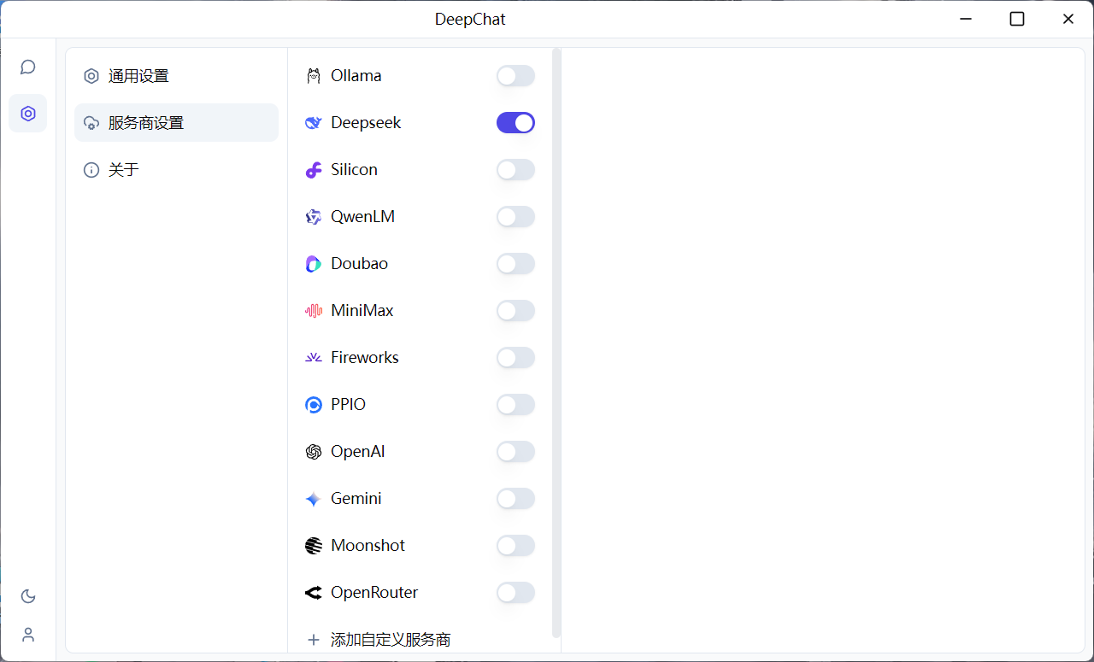
Task: Click the MiniMax waveform icon
Action: tap(314, 310)
